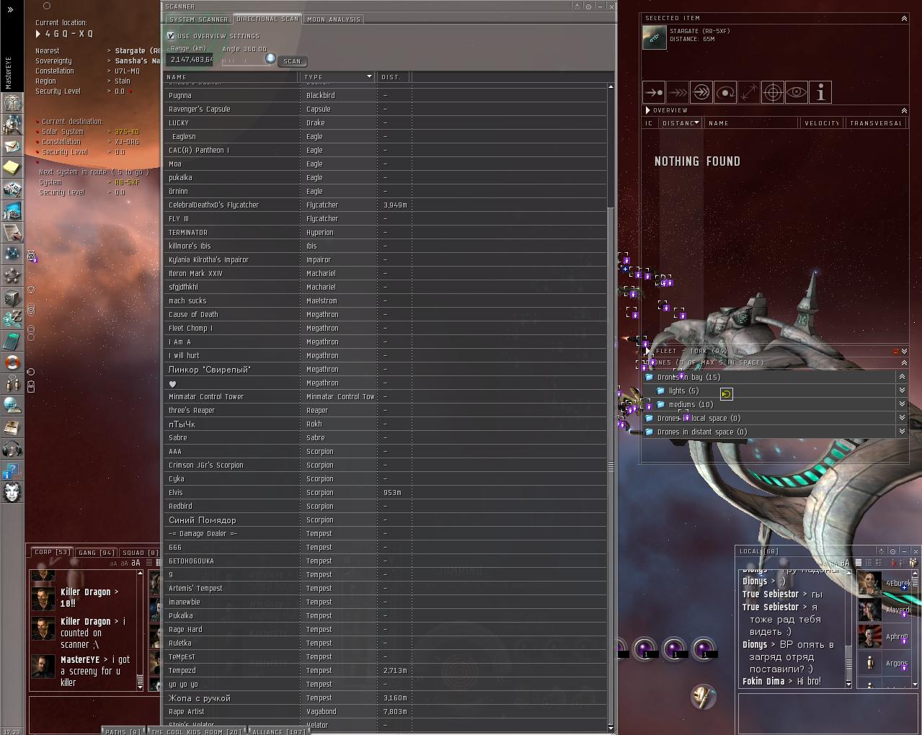Select the Tempezd Tempest scan row

(x=386, y=670)
